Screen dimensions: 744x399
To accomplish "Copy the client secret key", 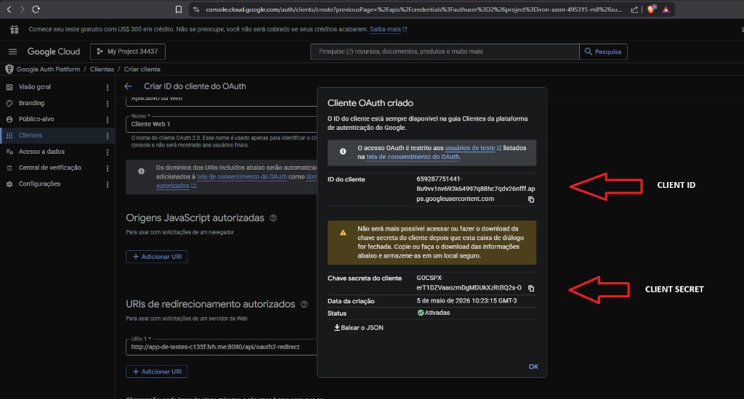I will coord(531,288).
